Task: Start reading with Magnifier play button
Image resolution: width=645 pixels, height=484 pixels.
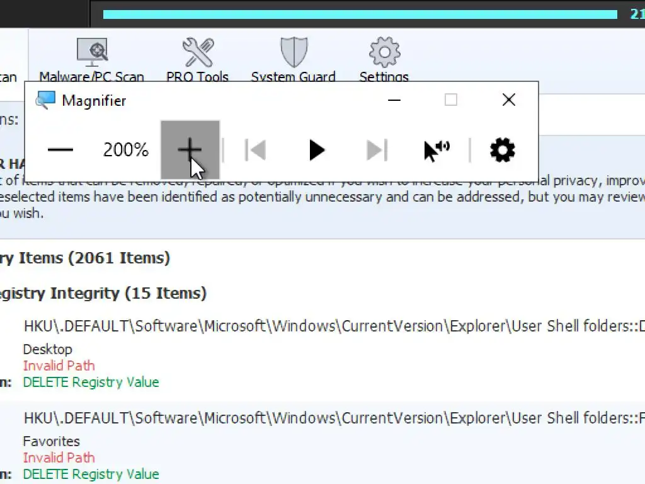Action: pyautogui.click(x=316, y=150)
